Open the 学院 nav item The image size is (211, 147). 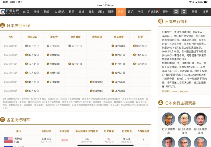[140, 12]
